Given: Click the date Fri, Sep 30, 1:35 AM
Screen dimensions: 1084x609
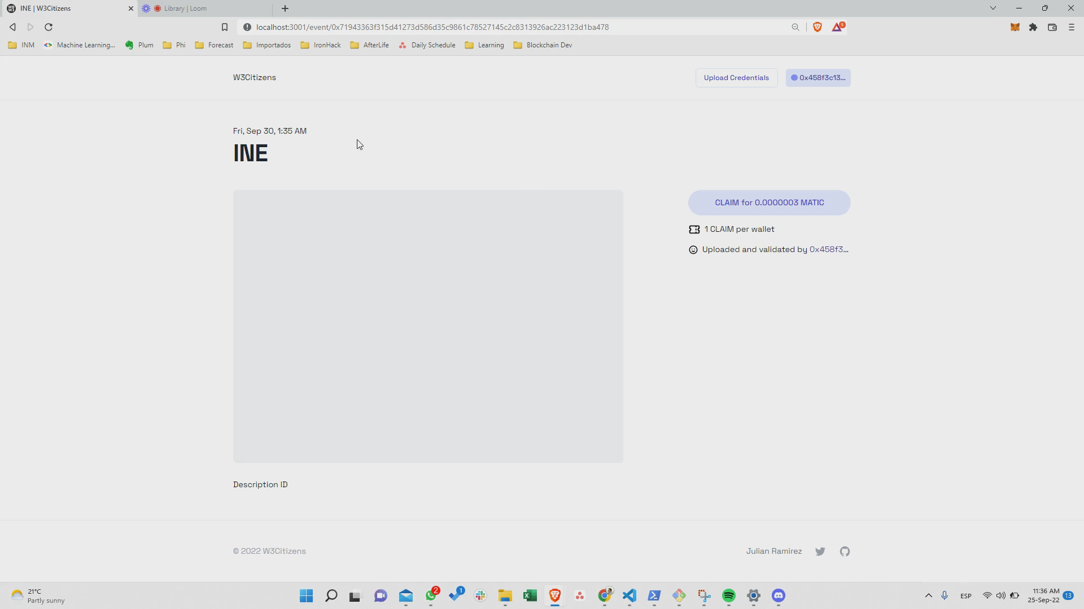Looking at the screenshot, I should 270,131.
